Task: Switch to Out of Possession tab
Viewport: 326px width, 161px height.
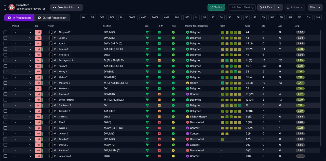Action: click(52, 18)
